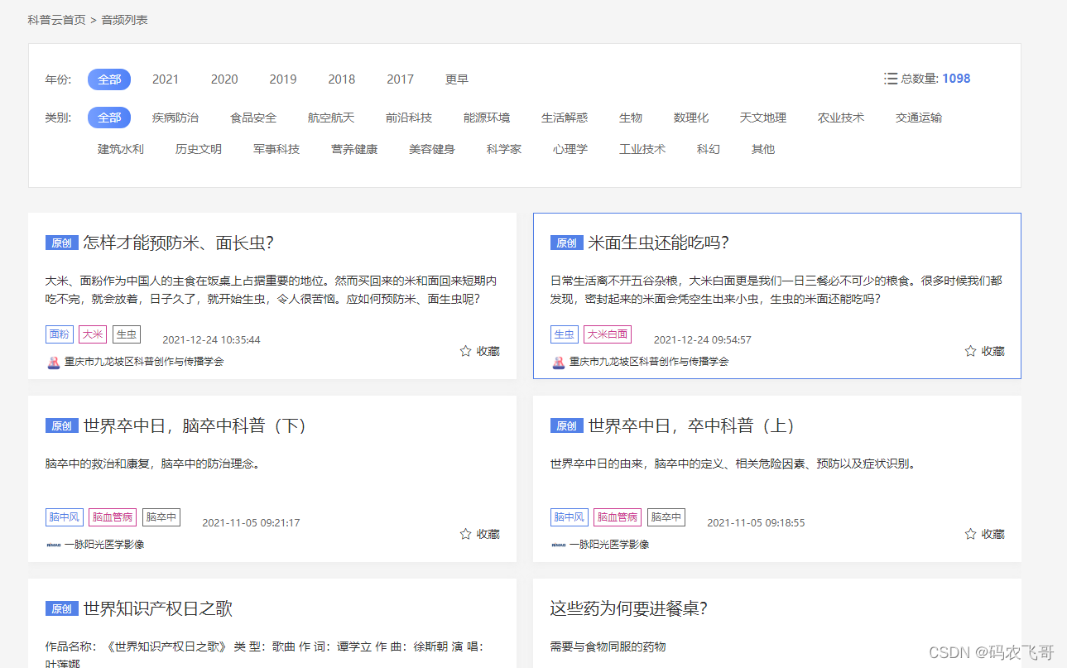Click the 大米 tag
The height and width of the screenshot is (668, 1067).
[x=93, y=334]
